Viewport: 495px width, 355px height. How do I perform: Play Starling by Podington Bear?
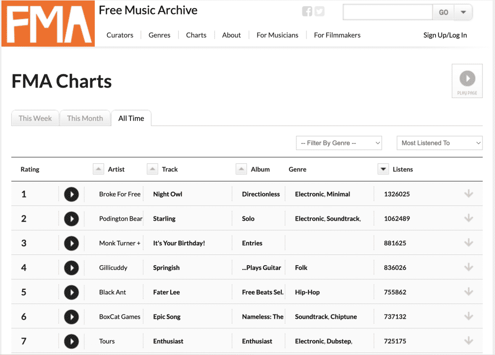[71, 218]
